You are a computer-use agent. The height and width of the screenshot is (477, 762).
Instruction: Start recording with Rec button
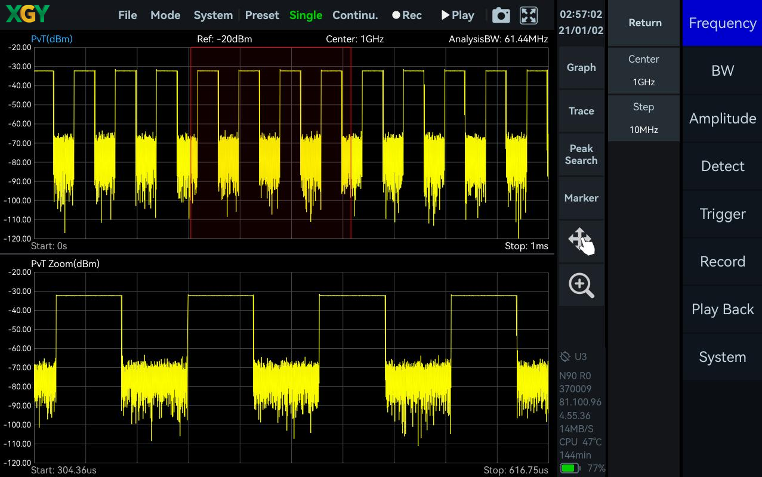tap(407, 16)
